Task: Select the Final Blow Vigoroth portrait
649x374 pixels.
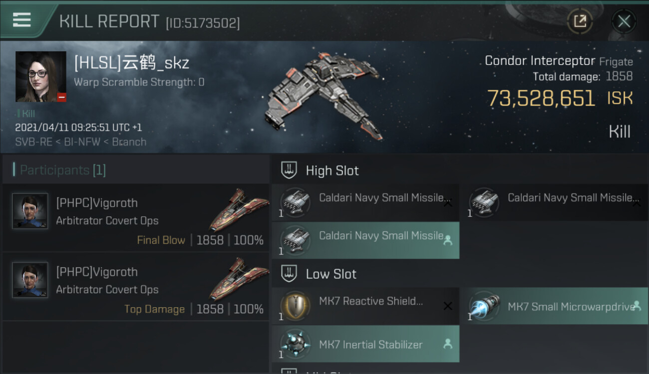Action: pyautogui.click(x=30, y=211)
